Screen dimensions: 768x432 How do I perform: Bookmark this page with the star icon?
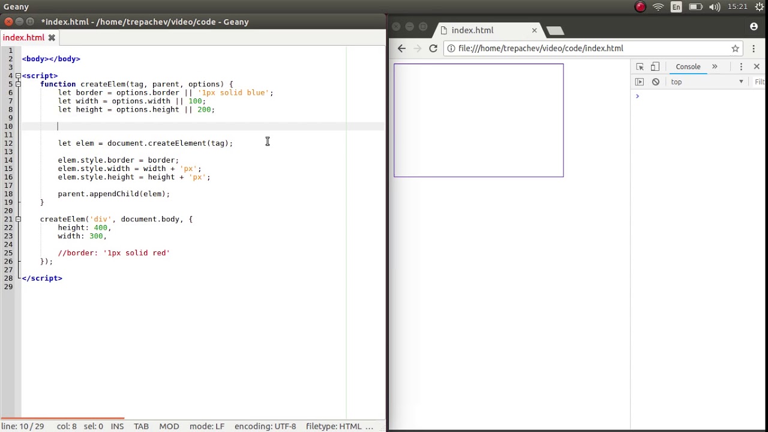tap(735, 49)
